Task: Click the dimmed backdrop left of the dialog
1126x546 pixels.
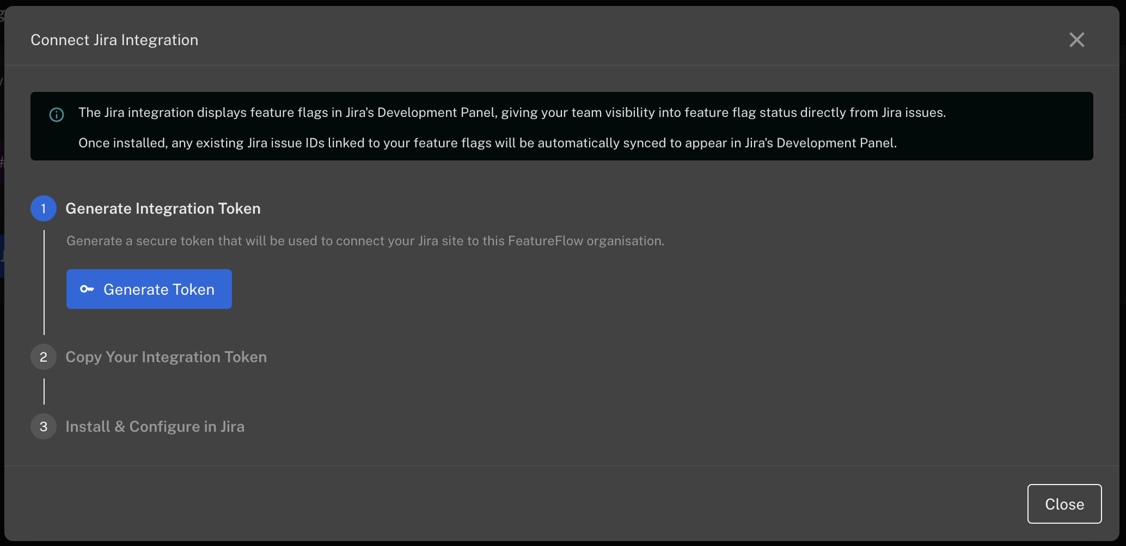Action: [x=2, y=326]
